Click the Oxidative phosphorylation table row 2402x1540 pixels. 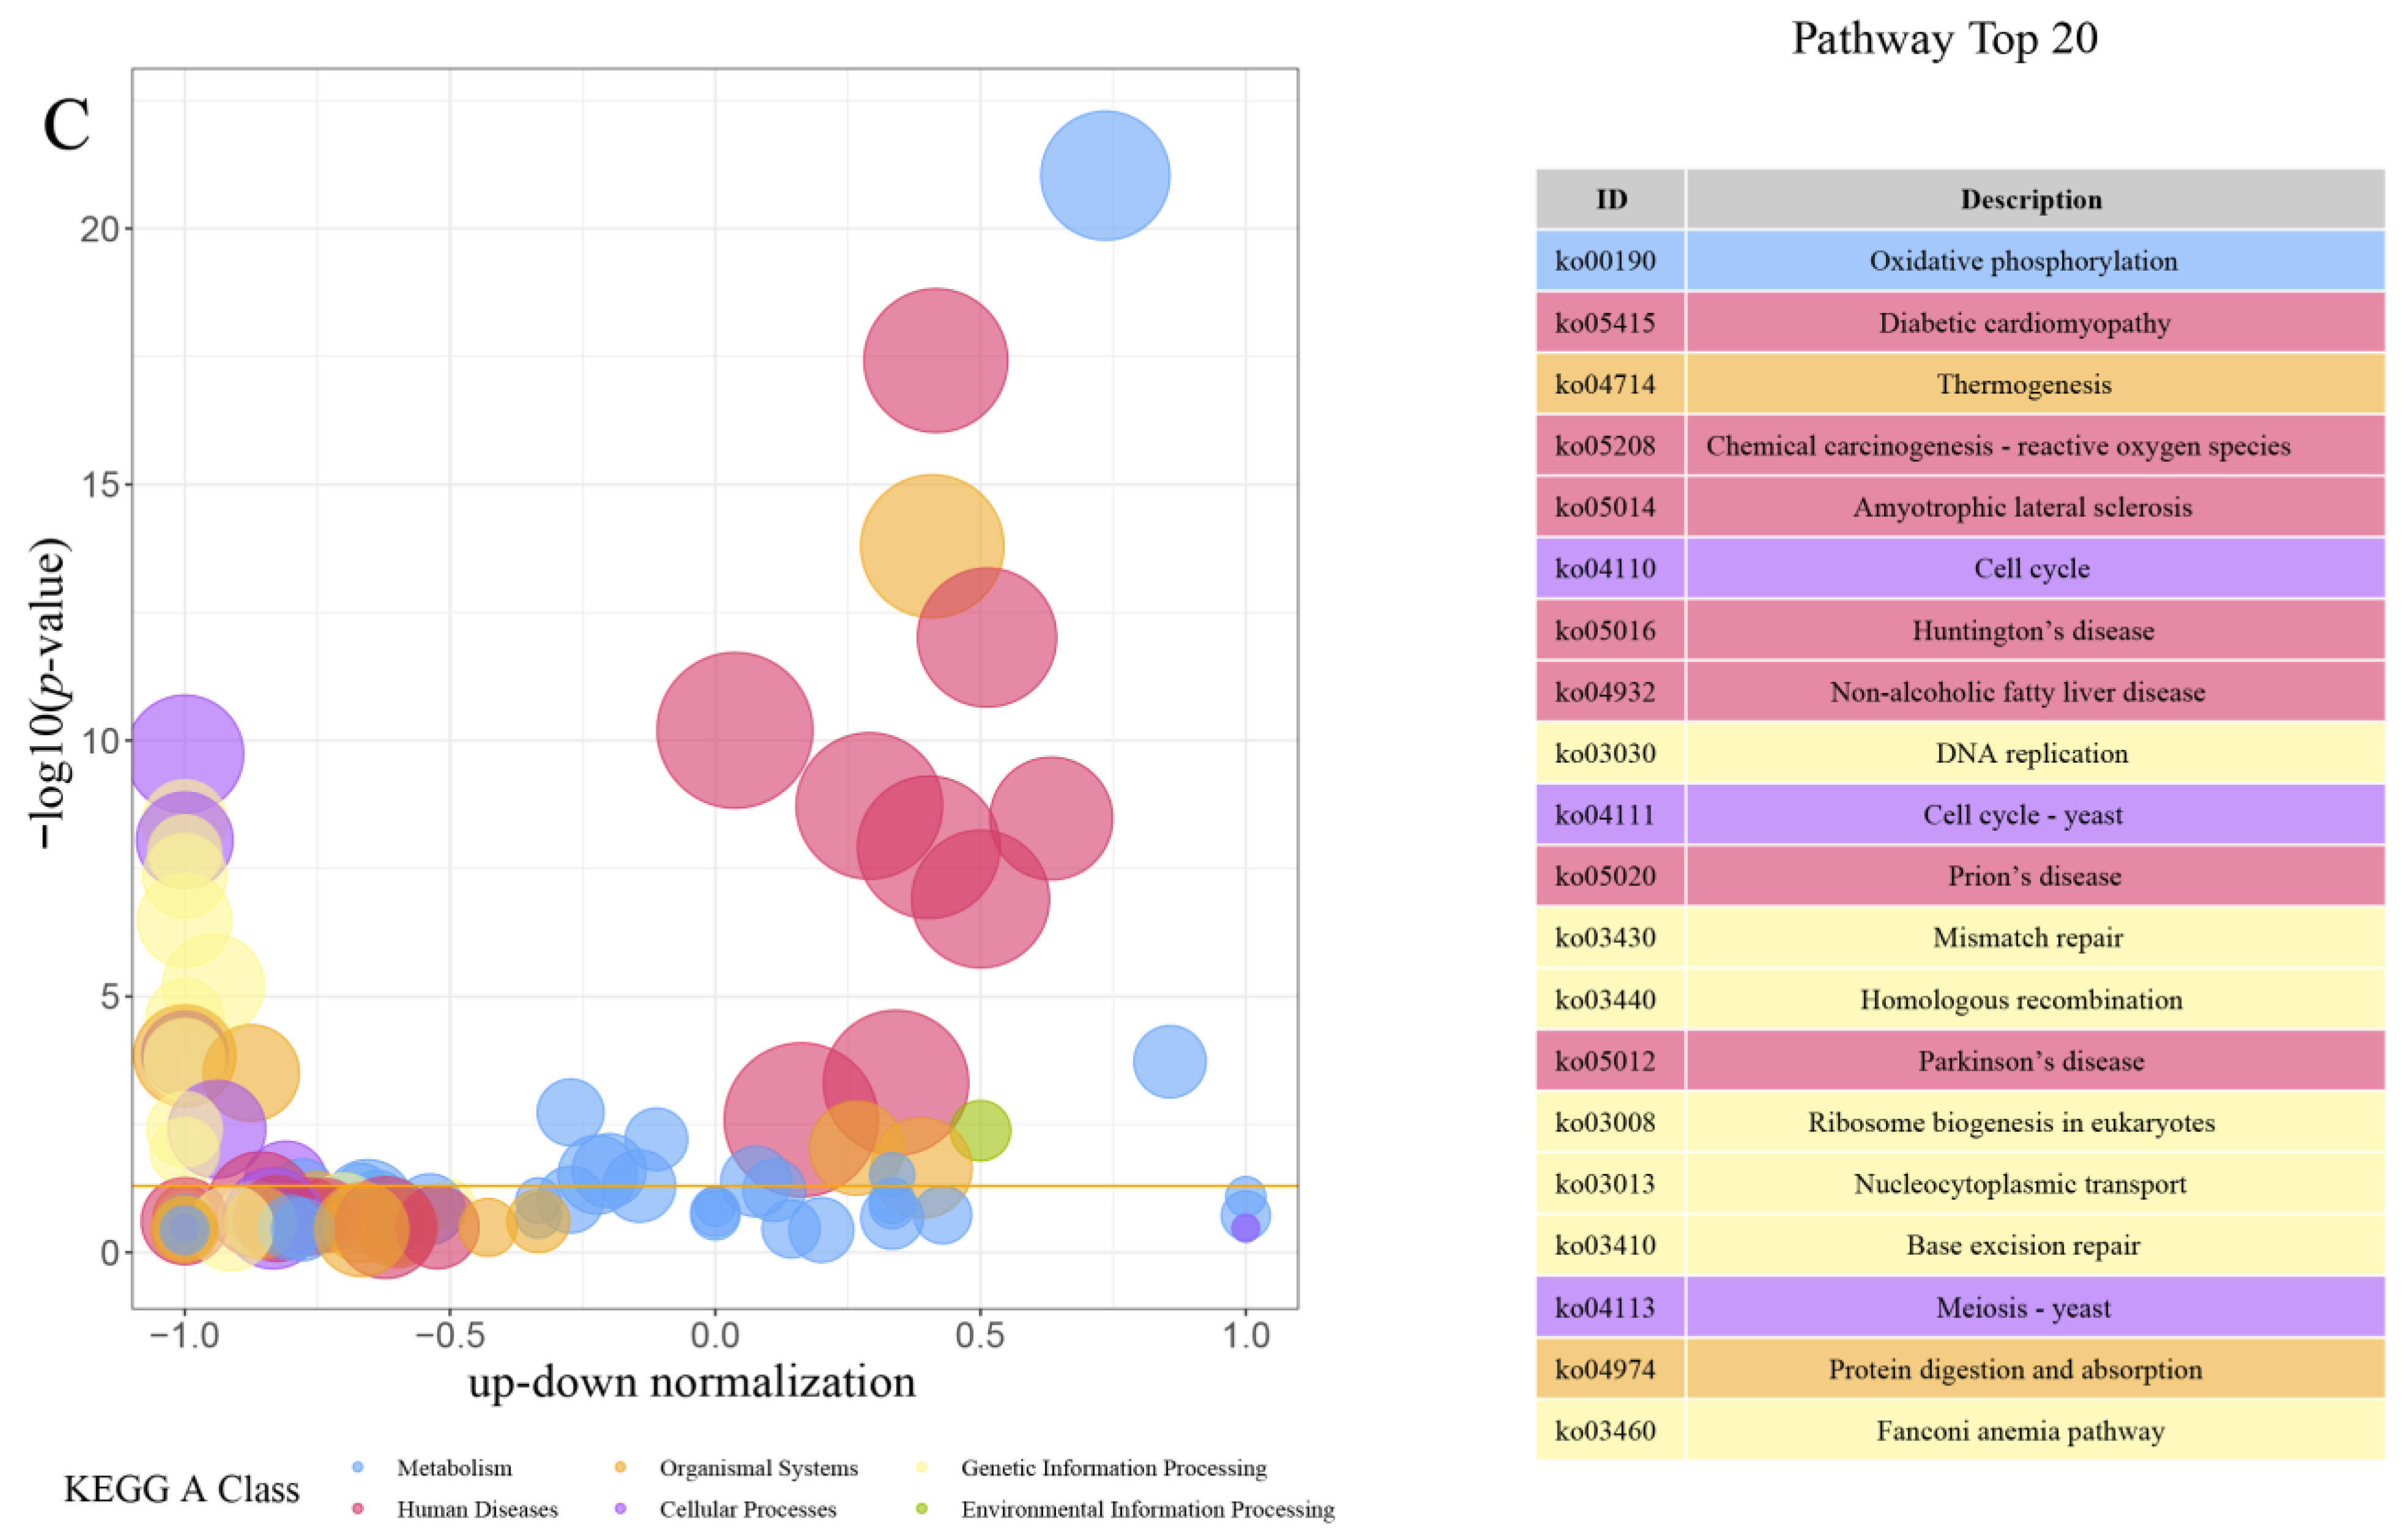click(2023, 261)
